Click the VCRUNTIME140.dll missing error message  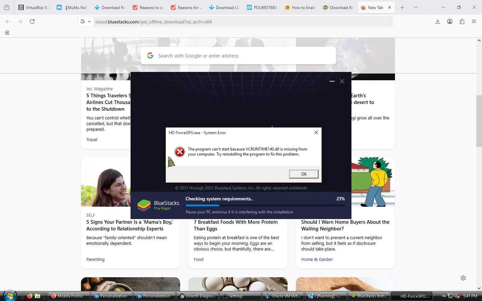tap(247, 152)
